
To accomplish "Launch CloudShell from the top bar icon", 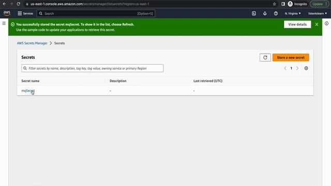I will [x=254, y=13].
